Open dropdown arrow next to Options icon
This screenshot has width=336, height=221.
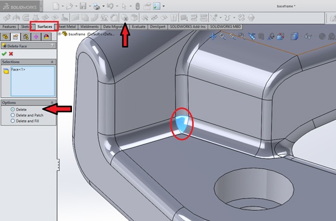[163, 6]
